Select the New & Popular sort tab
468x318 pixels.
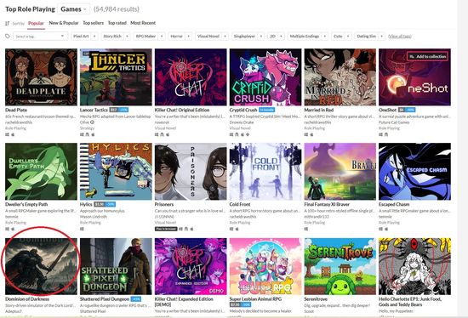tap(64, 23)
